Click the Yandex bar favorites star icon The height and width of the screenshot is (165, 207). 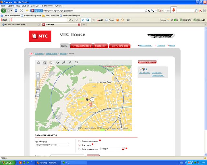pos(123,20)
